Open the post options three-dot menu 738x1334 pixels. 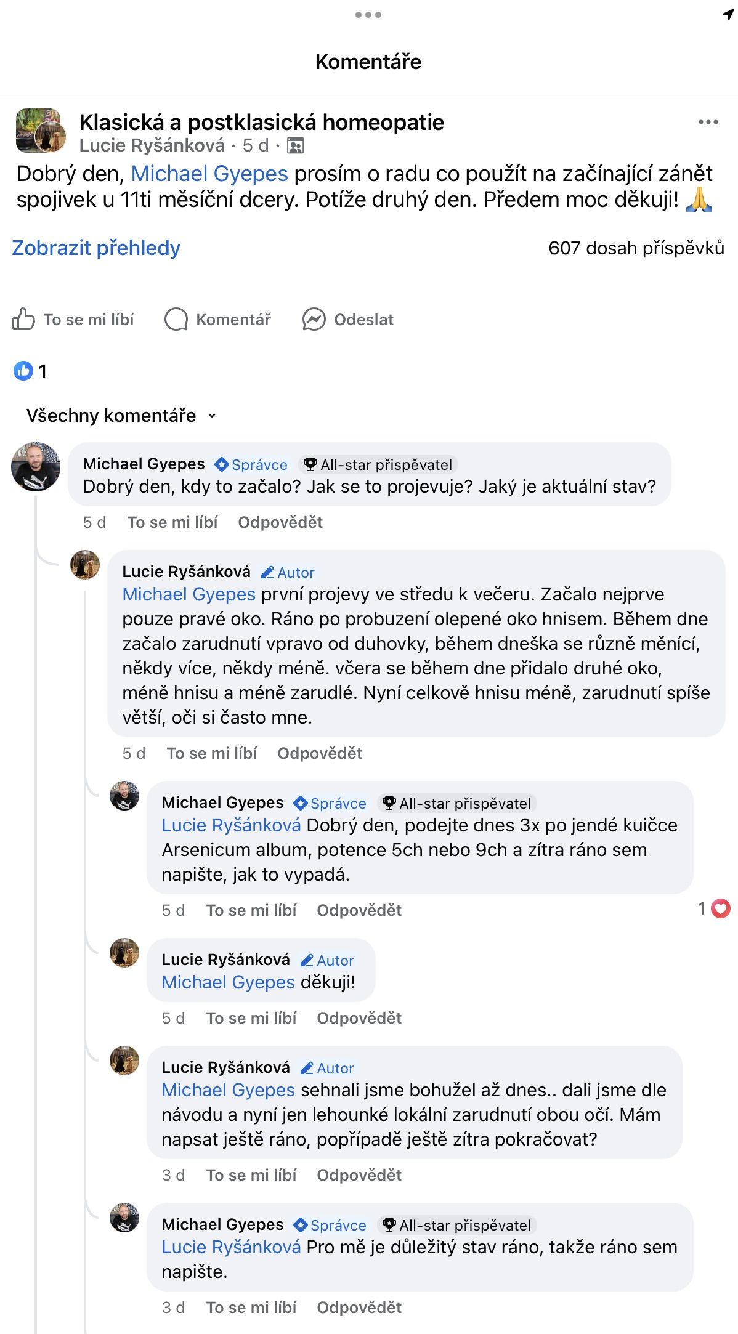(x=708, y=122)
